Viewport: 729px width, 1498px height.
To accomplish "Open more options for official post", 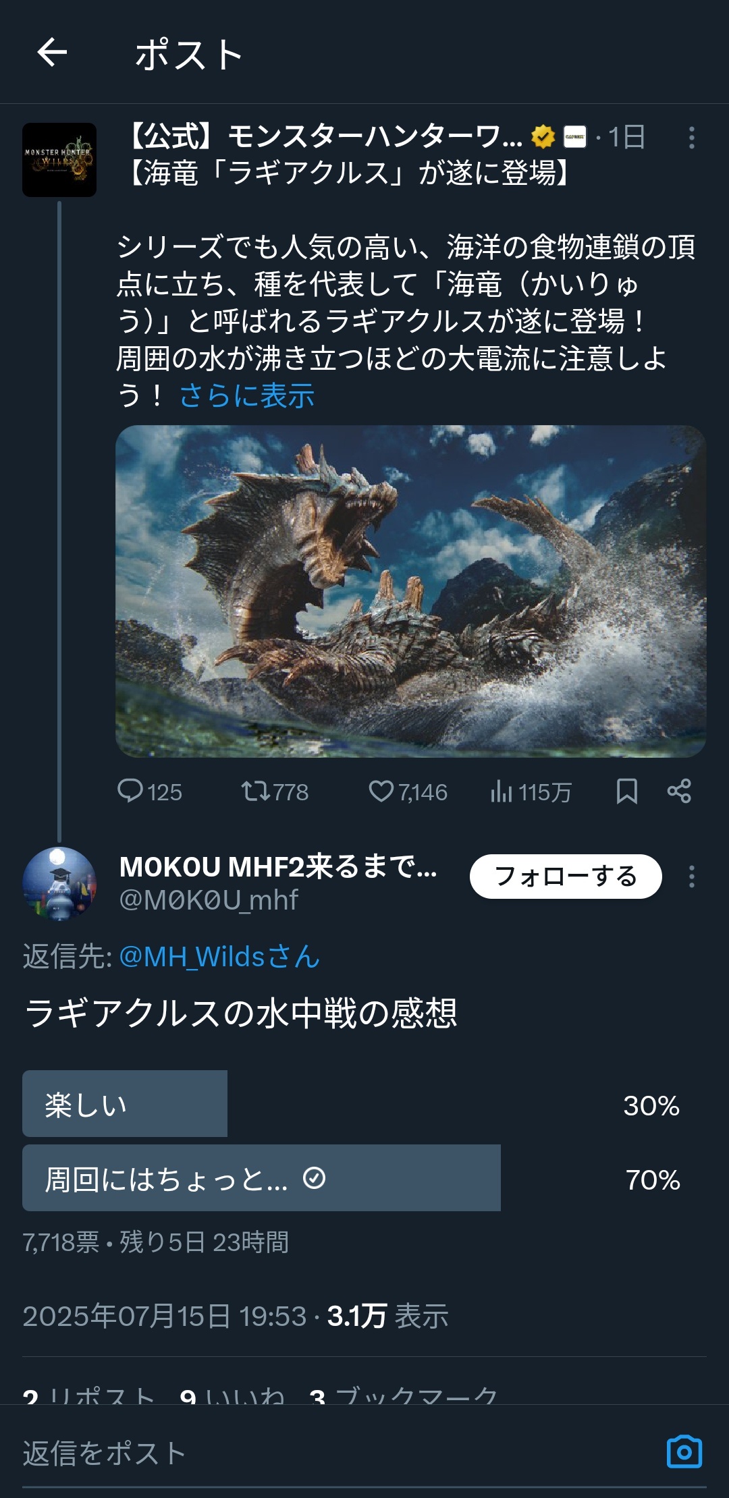I will 691,138.
